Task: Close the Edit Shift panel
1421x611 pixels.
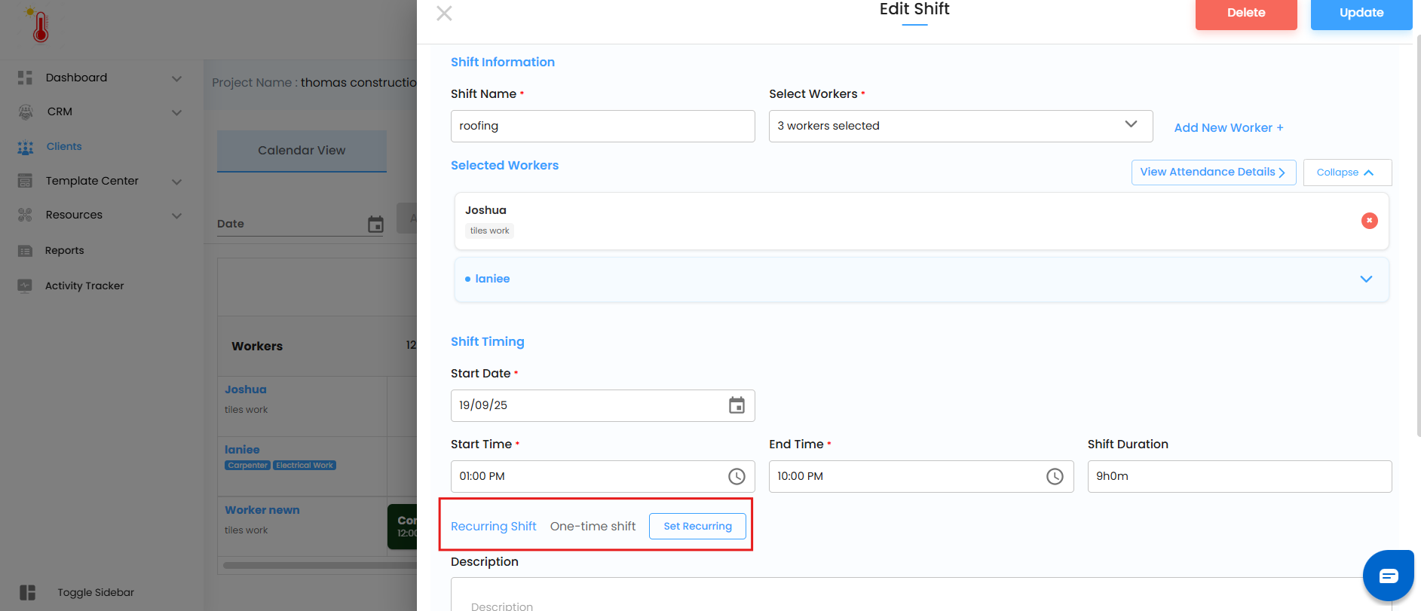Action: [444, 13]
